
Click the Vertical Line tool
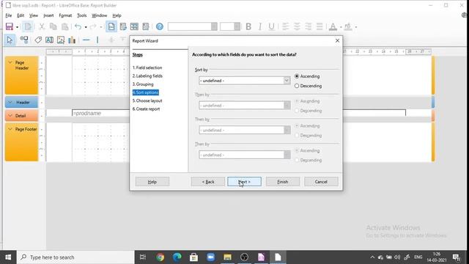[x=97, y=40]
